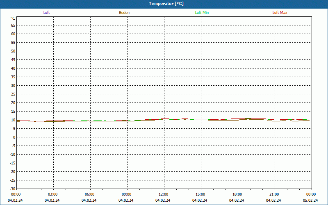Click the 55 y-axis value
This screenshot has width=328, height=205.
pos(13,43)
